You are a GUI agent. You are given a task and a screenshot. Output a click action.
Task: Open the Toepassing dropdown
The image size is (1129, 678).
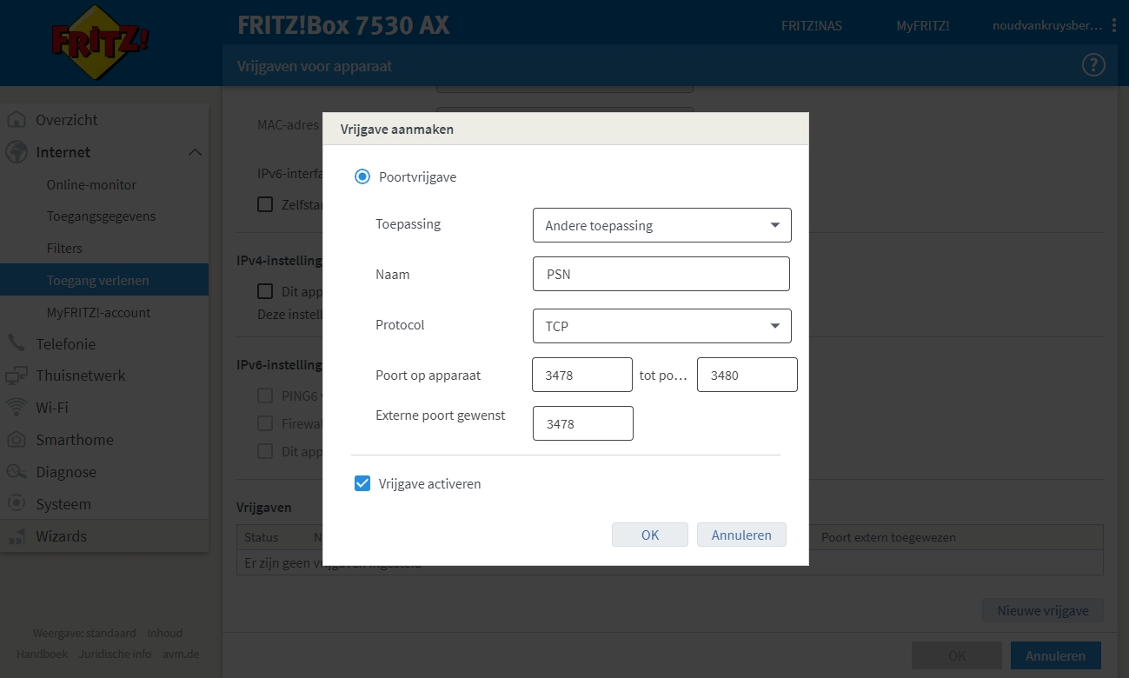coord(661,224)
